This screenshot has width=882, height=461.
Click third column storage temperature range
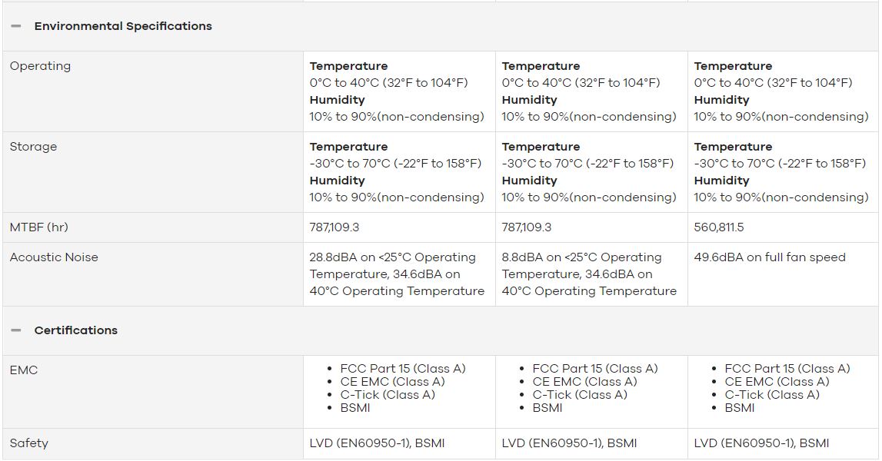coord(780,163)
